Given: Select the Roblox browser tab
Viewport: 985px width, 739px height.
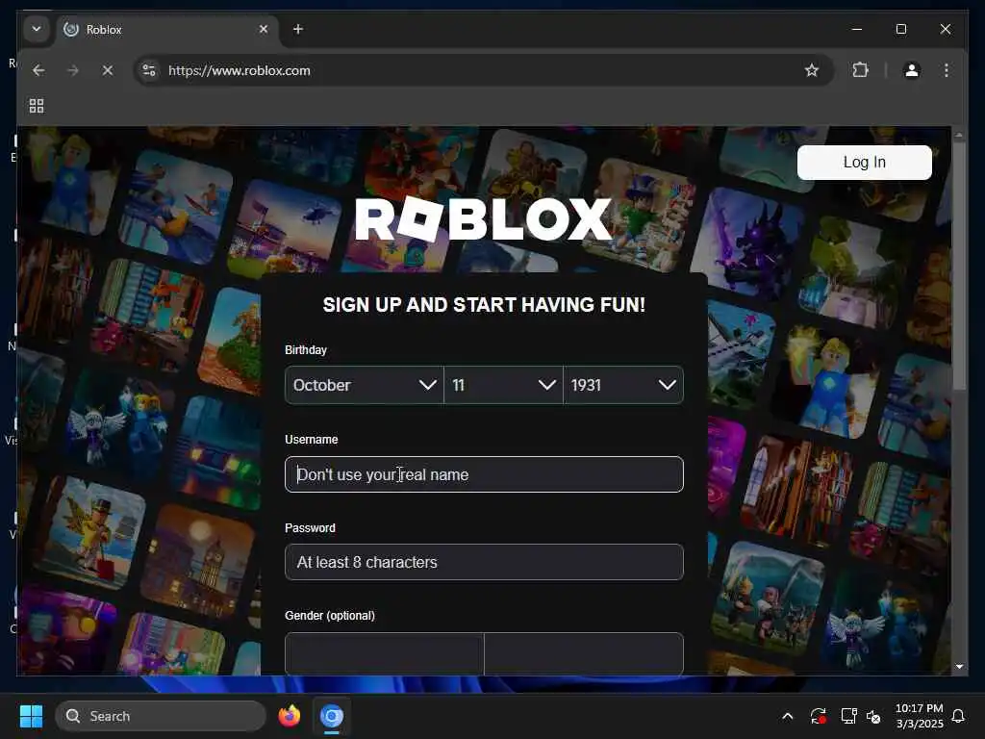Looking at the screenshot, I should pos(167,30).
